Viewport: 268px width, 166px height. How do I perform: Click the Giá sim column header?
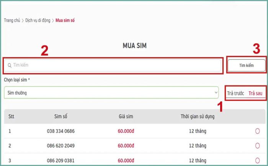pos(126,117)
